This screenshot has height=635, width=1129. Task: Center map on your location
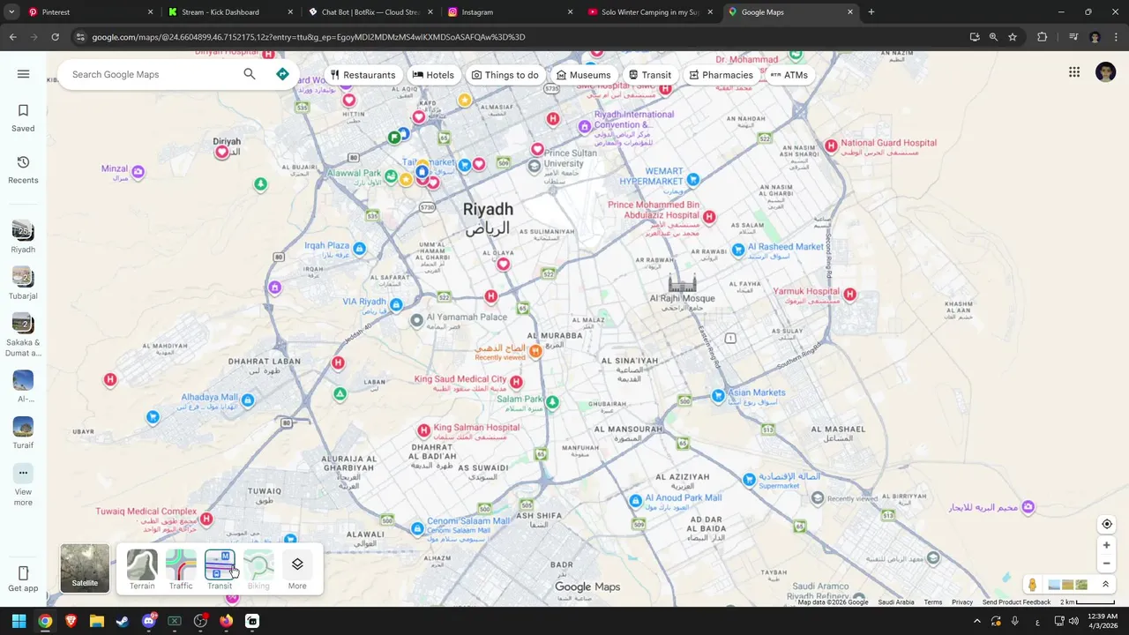(1107, 524)
